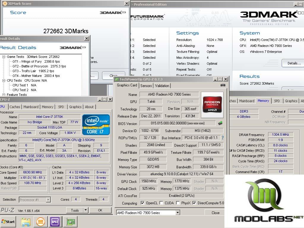304x228 pixels.
Task: Toggle the OpenCL checkbox
Action: (x=142, y=203)
